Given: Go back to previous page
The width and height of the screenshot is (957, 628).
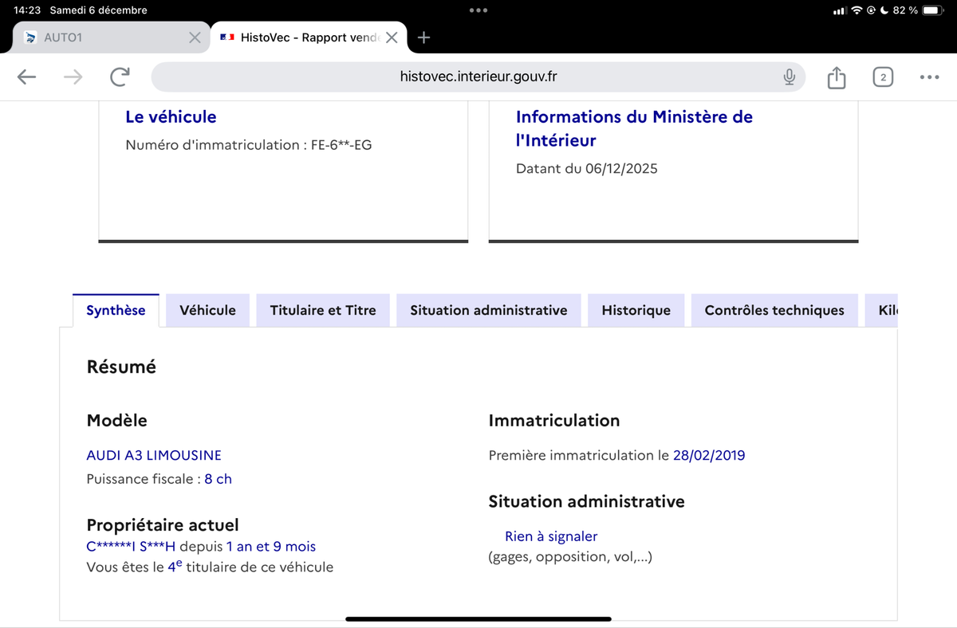Looking at the screenshot, I should tap(27, 77).
